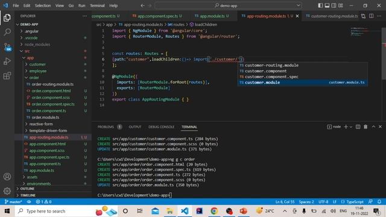Image resolution: width=386 pixels, height=217 pixels.
Task: Go back with the navigation arrow
Action: [142, 5]
